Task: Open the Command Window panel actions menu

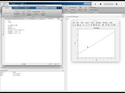Action: (124, 17)
